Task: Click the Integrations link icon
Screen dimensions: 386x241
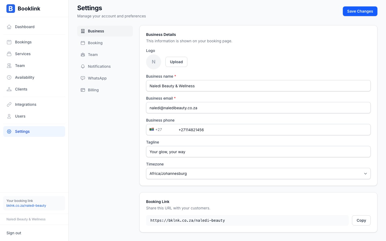Action: (x=9, y=104)
